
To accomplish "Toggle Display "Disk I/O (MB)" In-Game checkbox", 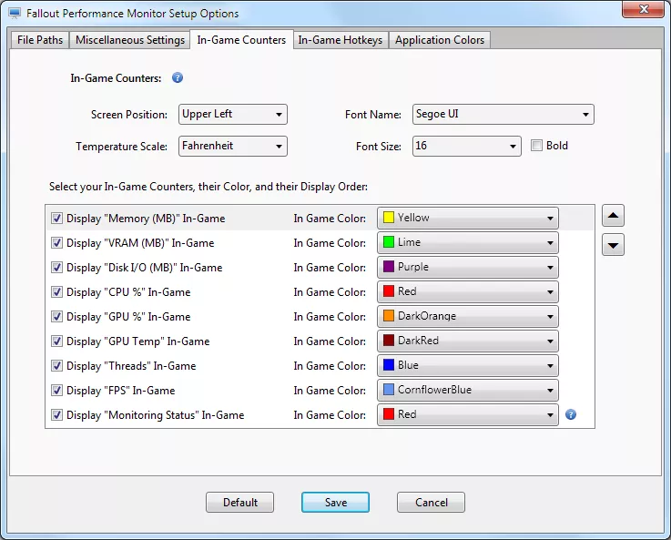I will pyautogui.click(x=56, y=268).
